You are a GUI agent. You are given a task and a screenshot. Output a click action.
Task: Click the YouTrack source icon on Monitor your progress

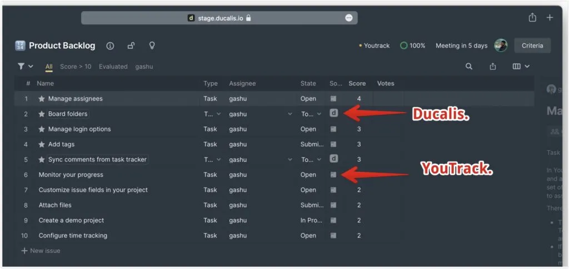tap(333, 175)
